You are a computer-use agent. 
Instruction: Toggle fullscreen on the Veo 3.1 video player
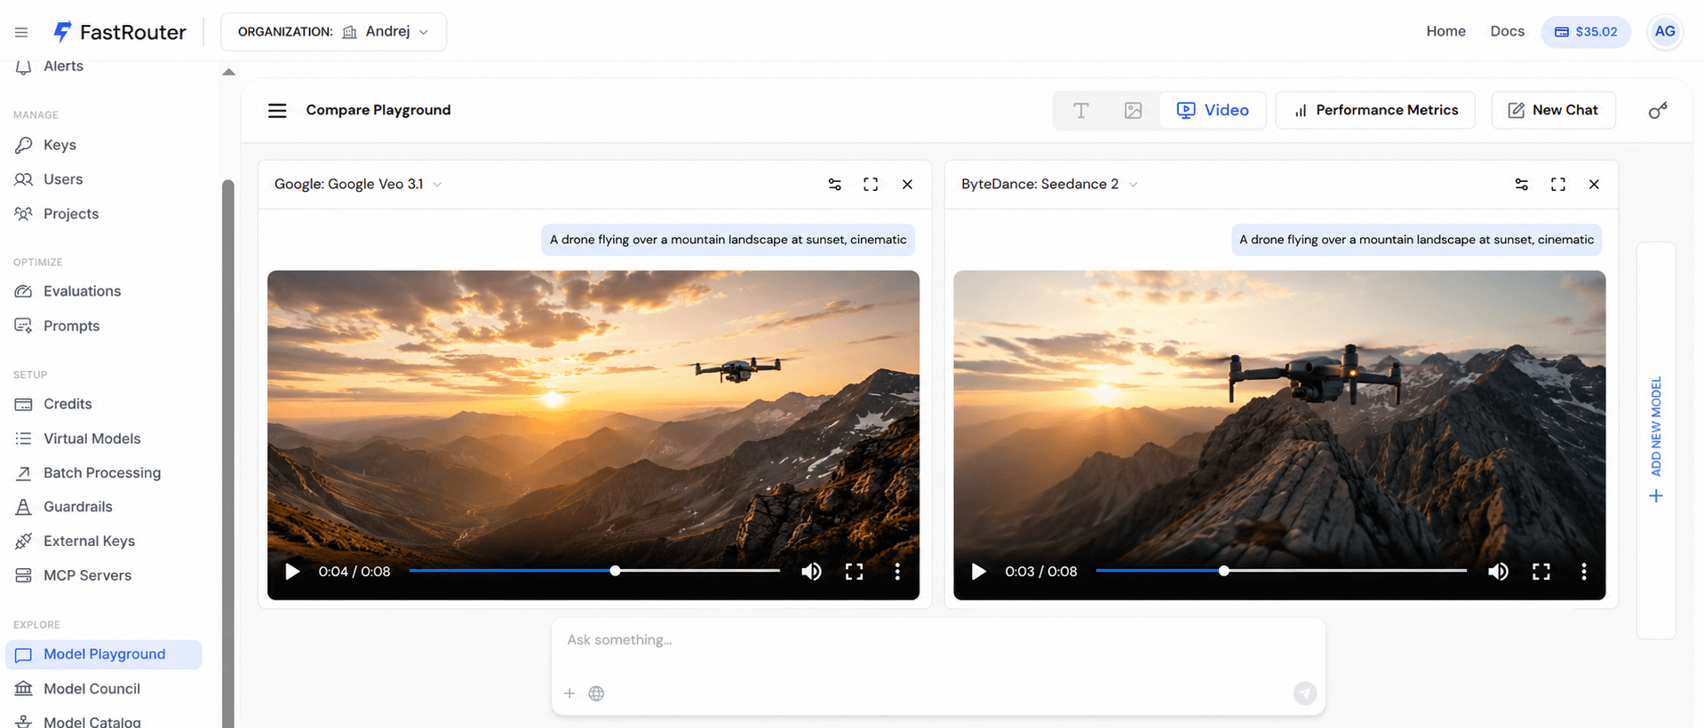pyautogui.click(x=854, y=572)
